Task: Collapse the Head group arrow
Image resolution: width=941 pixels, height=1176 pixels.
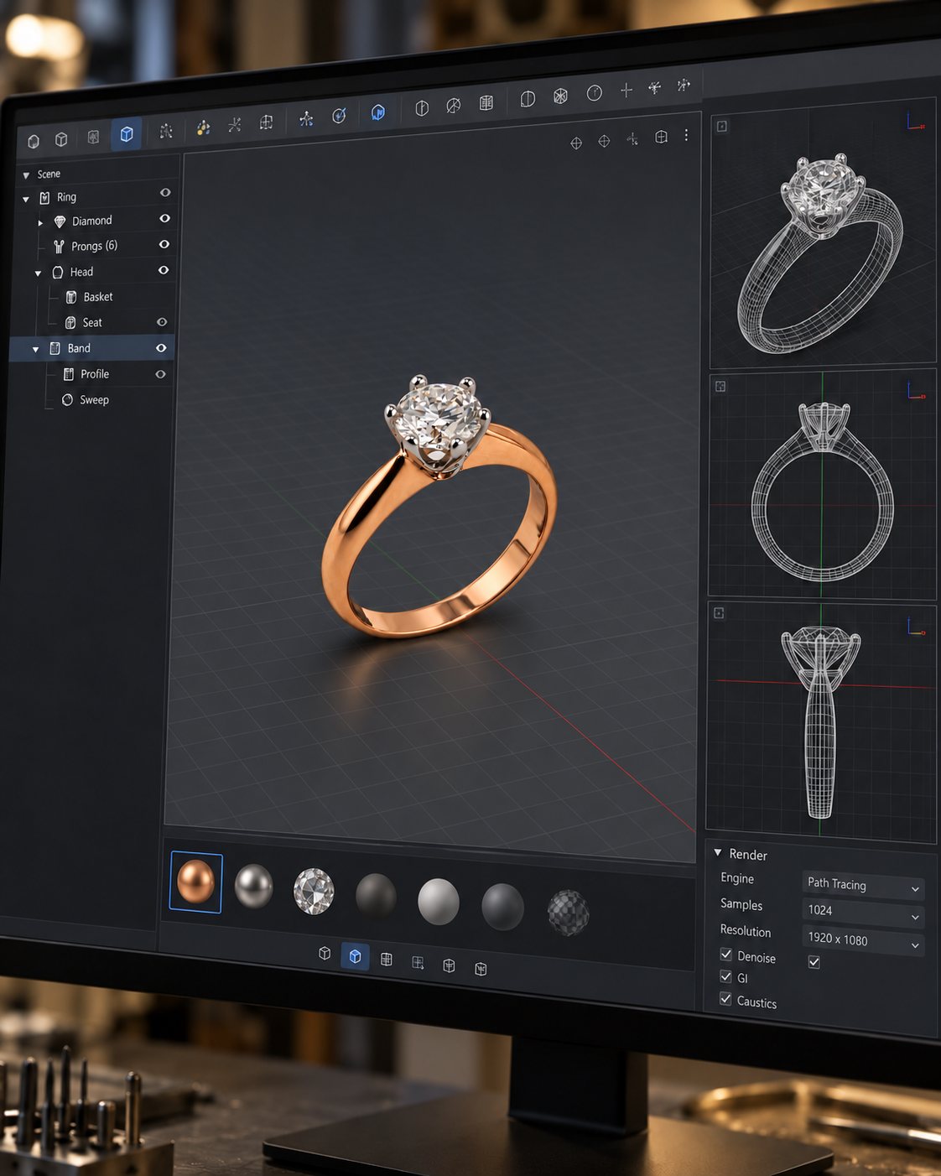Action: (x=38, y=273)
